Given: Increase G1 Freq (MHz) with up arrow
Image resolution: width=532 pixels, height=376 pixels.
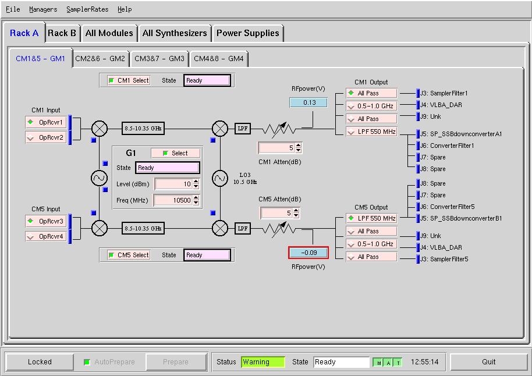Looking at the screenshot, I should [196, 198].
